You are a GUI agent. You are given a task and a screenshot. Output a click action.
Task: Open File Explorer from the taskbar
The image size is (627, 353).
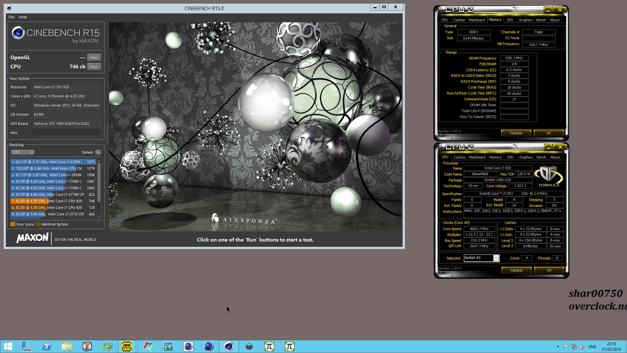pyautogui.click(x=67, y=346)
